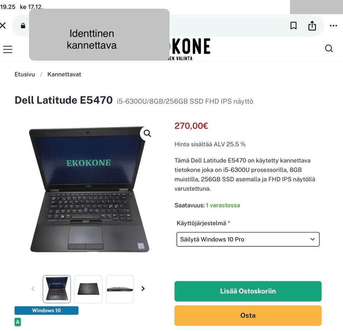Viewport: 343px width, 331px height.
Task: Go to Etusivu breadcrumb link
Action: click(25, 74)
